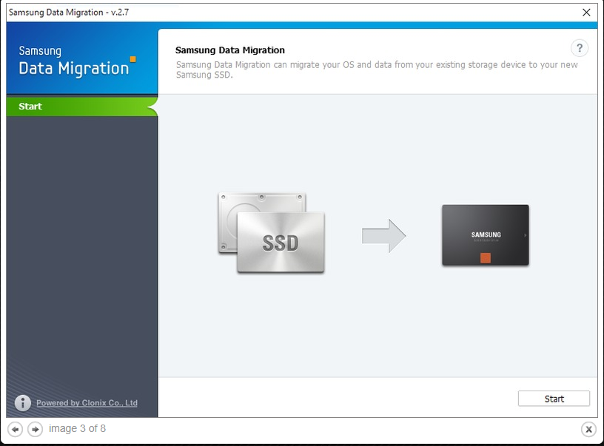Click the target Samsung SSD graphic
The height and width of the screenshot is (446, 604).
pyautogui.click(x=486, y=235)
